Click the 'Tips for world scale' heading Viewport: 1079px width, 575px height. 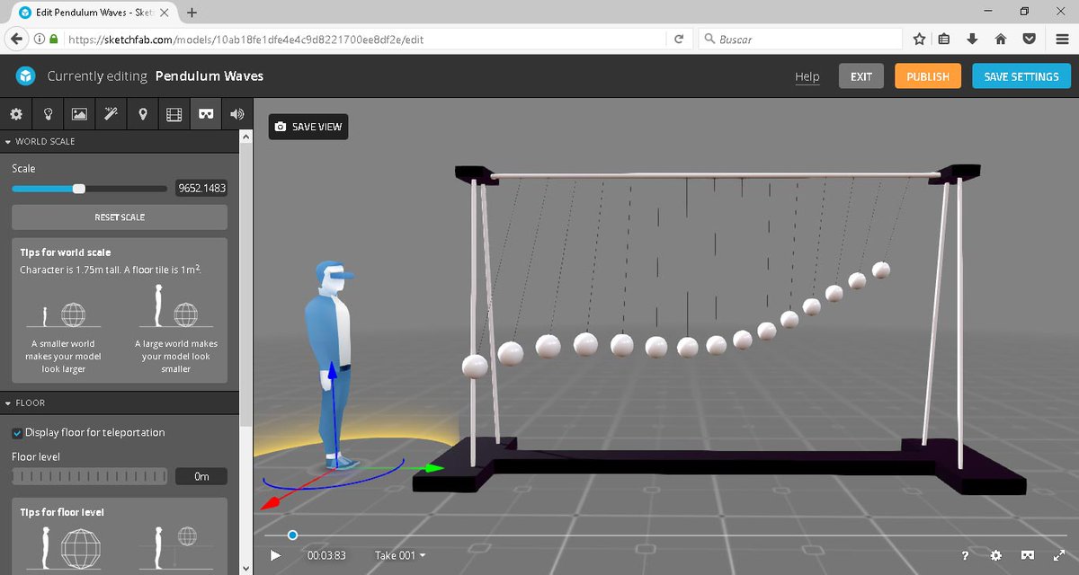66,252
